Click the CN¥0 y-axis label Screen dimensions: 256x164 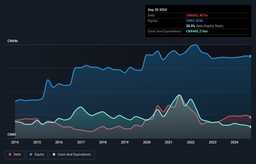pyautogui.click(x=12, y=134)
